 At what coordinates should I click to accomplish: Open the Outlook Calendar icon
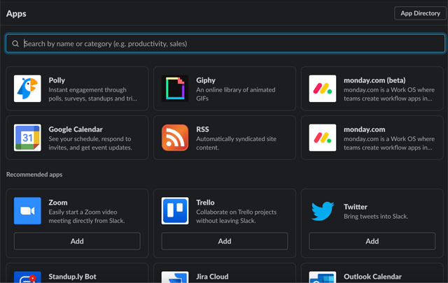coord(322,277)
